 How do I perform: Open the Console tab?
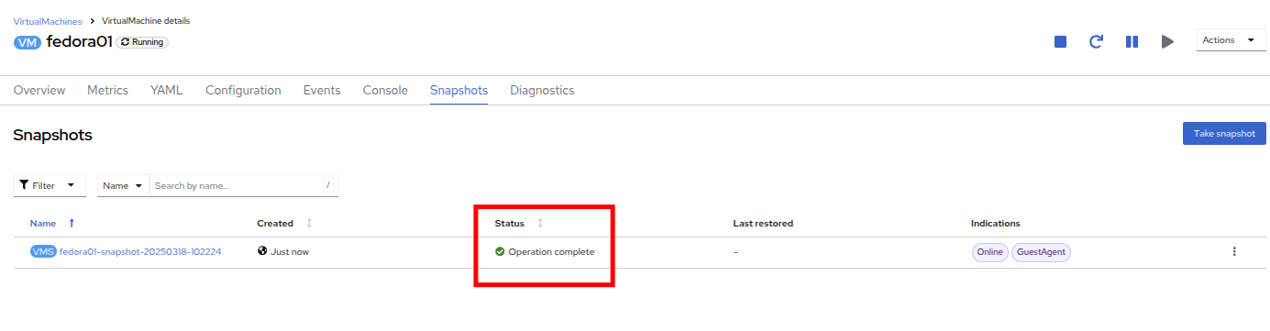pyautogui.click(x=385, y=90)
